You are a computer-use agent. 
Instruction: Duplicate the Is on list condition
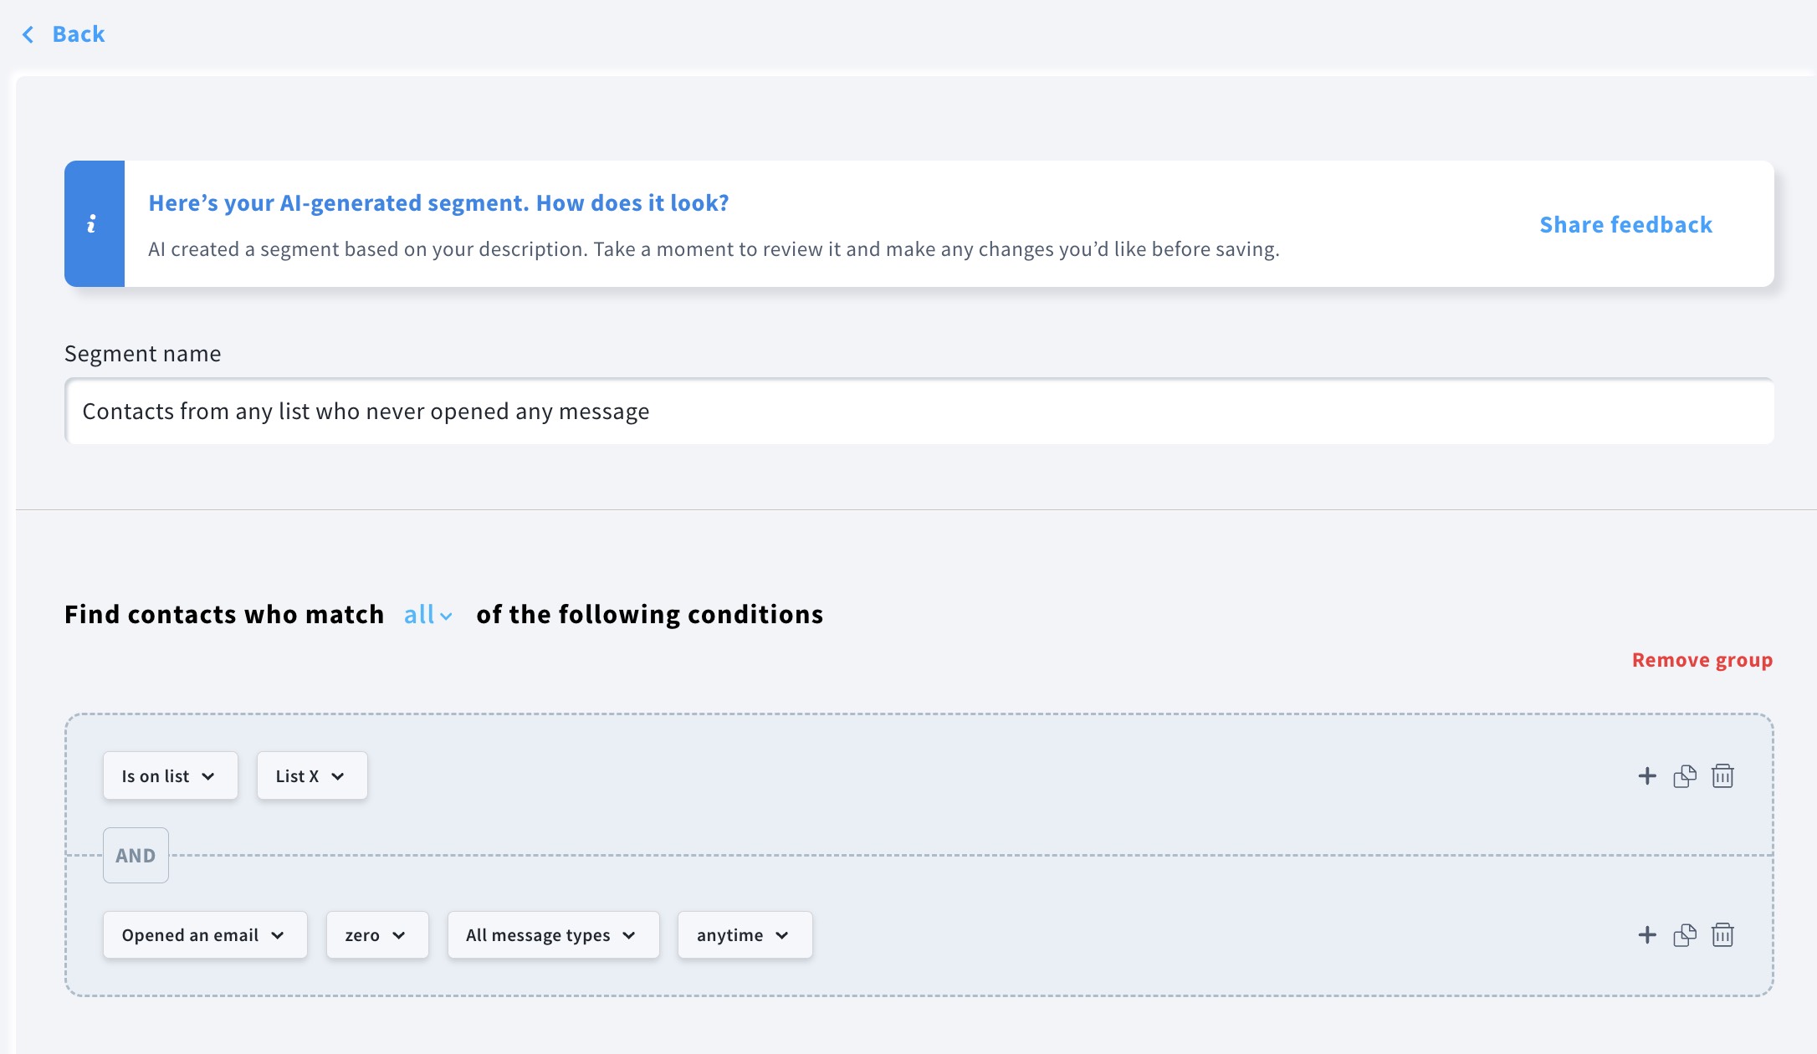point(1685,775)
